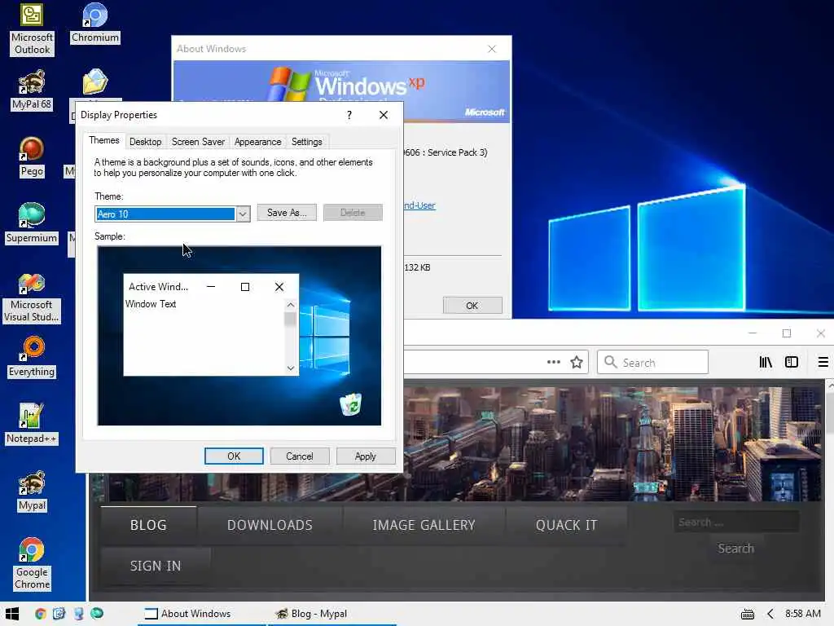
Task: Open the QUACK IT menu item
Action: point(567,525)
